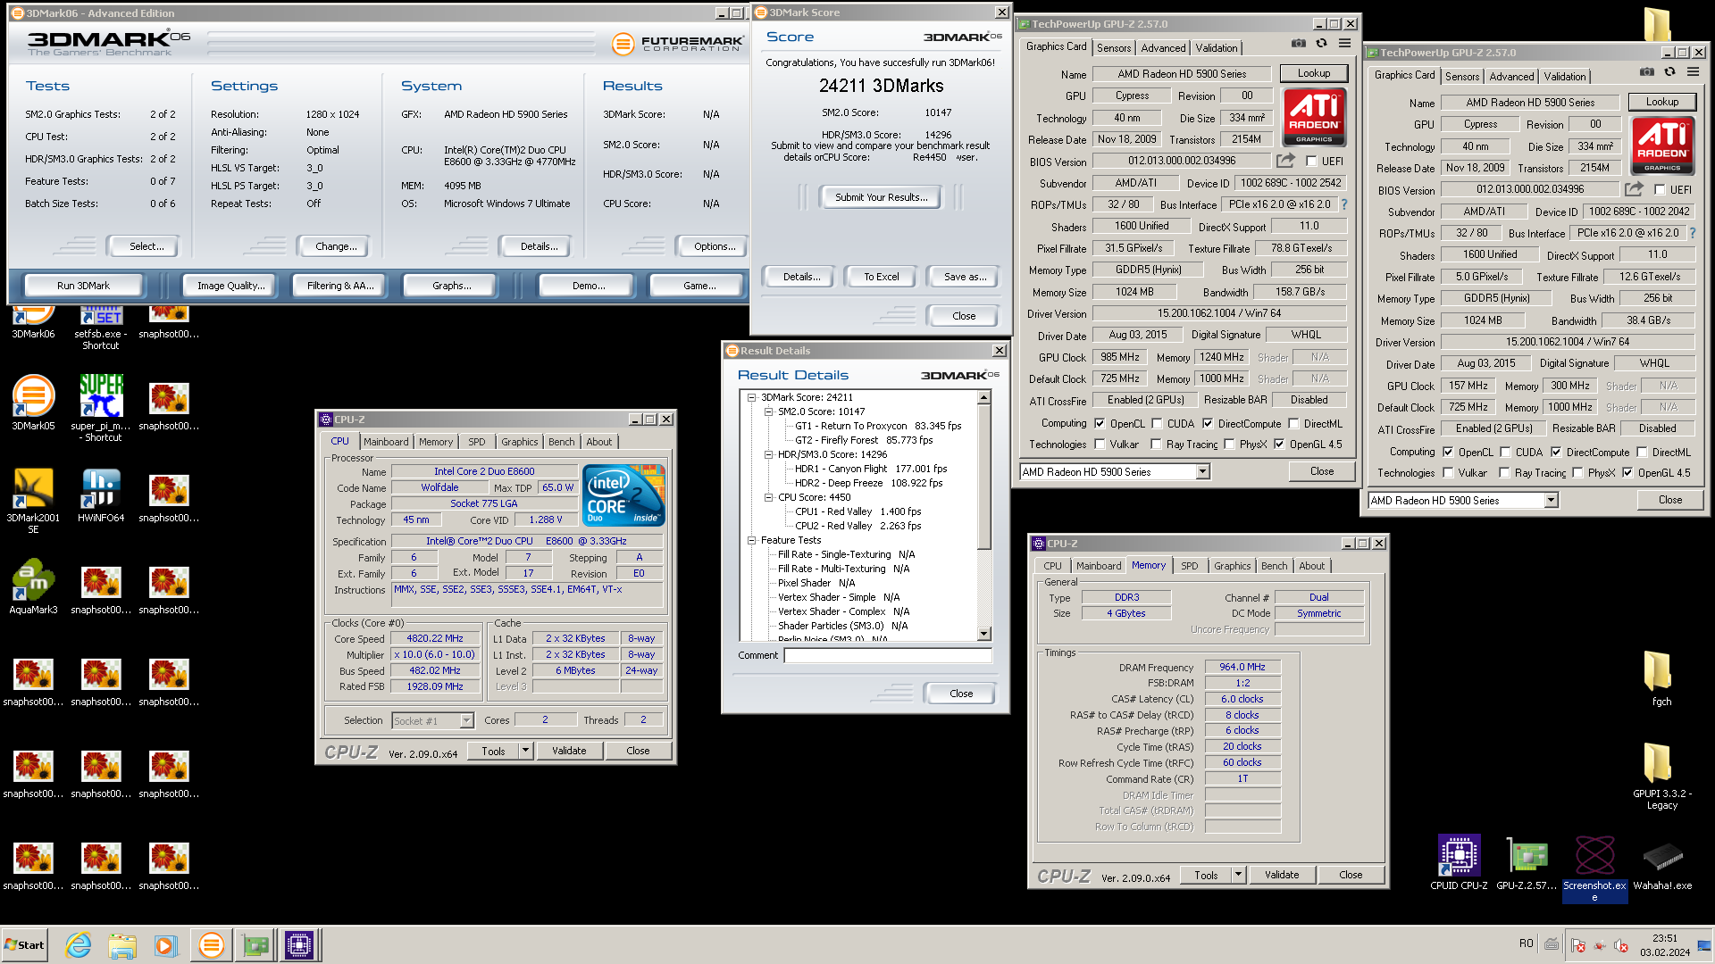Open GPU selection dropdown in left GPU-Z window
The image size is (1715, 964).
point(1202,472)
